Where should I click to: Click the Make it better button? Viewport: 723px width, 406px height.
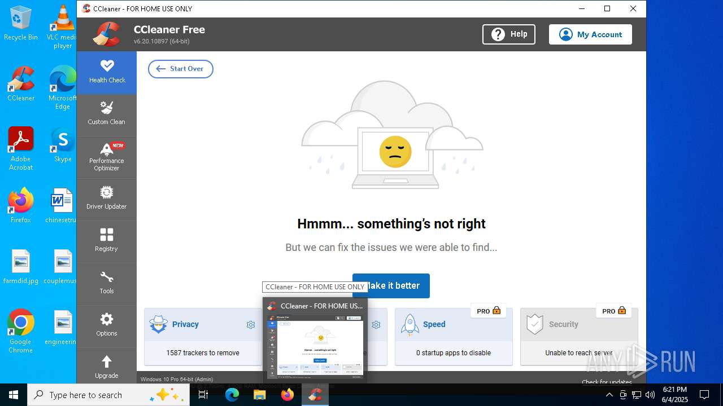(391, 286)
